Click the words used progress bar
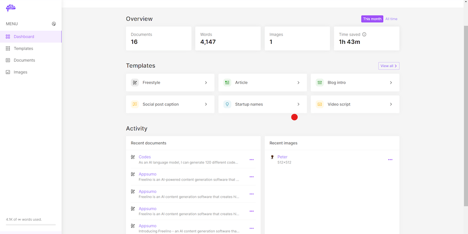468x234 pixels. 31,225
